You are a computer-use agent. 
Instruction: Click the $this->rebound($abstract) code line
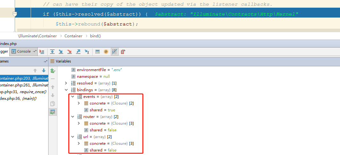coord(97,24)
